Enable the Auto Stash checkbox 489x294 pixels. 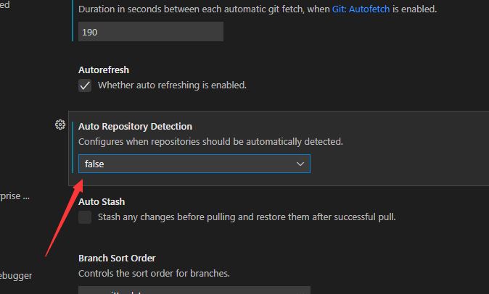pos(85,217)
